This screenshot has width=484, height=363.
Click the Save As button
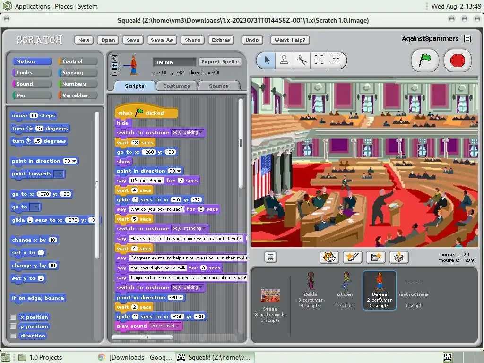coord(162,40)
